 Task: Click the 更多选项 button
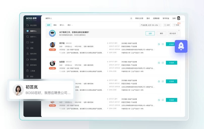(x=173, y=34)
